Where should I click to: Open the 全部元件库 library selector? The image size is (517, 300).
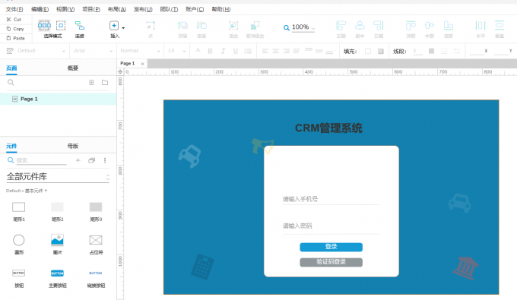[58, 177]
